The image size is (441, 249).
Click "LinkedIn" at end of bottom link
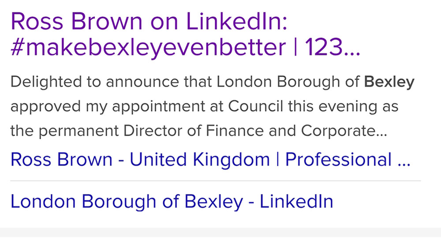[x=296, y=201]
